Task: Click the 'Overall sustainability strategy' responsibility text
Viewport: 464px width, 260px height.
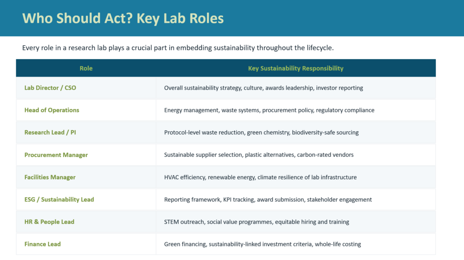Action: (x=263, y=88)
